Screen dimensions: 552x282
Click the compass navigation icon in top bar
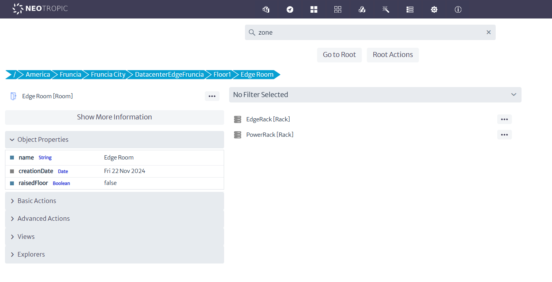290,10
